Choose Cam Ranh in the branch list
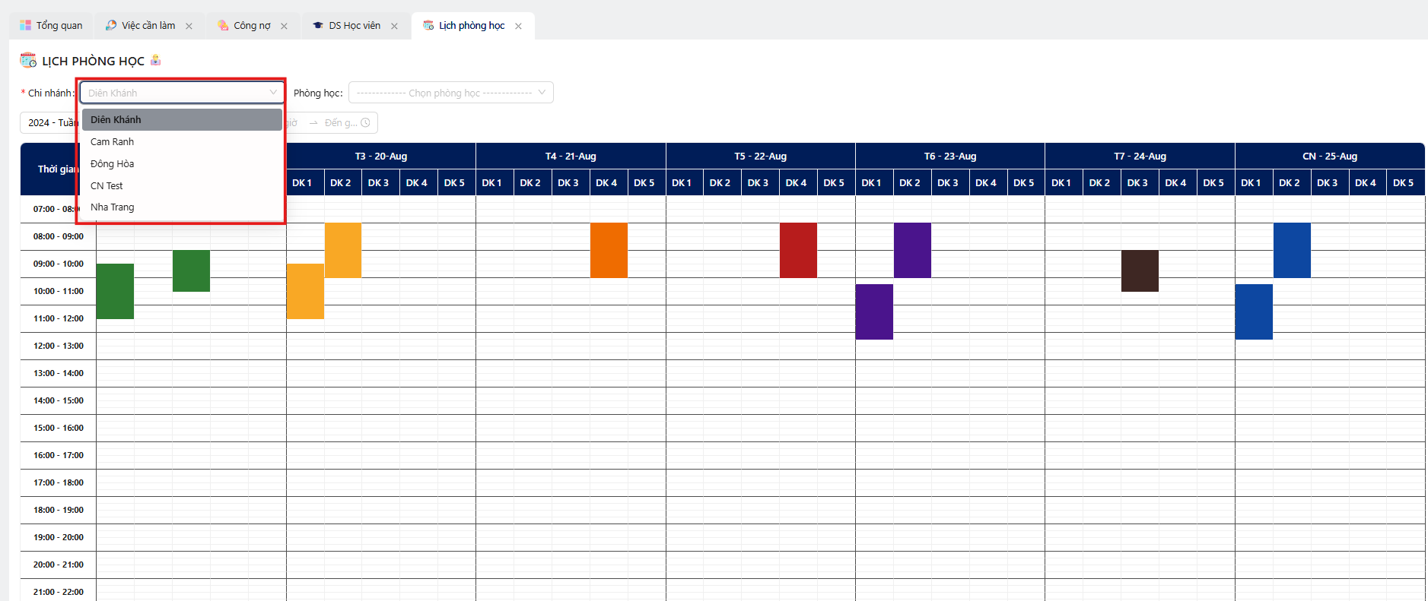1428x601 pixels. coord(182,141)
